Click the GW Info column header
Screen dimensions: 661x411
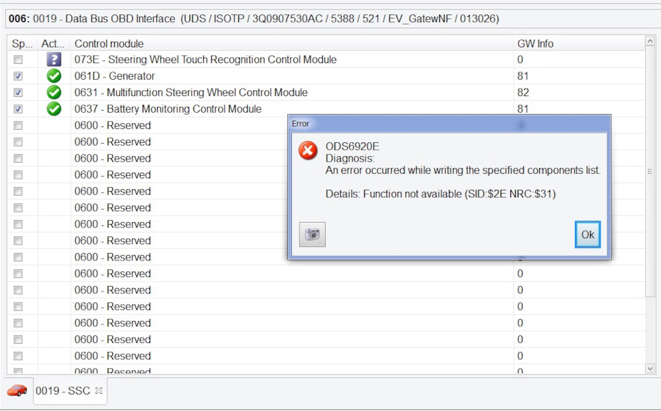[579, 43]
